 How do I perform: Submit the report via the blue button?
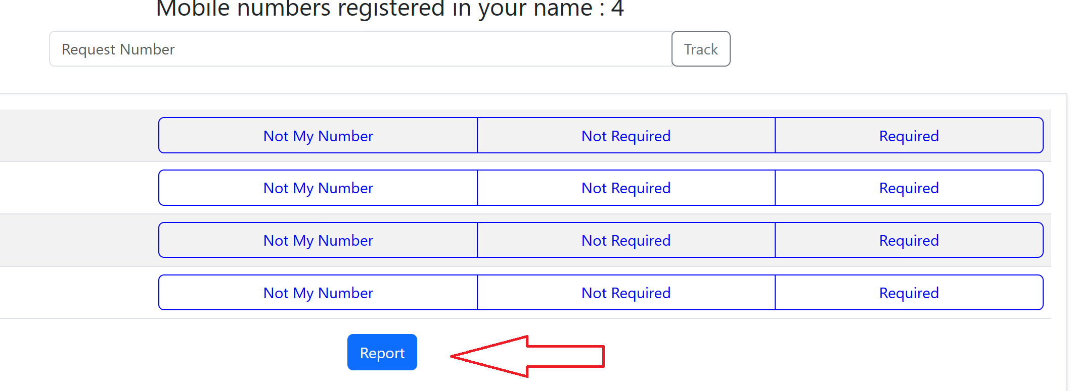click(382, 352)
